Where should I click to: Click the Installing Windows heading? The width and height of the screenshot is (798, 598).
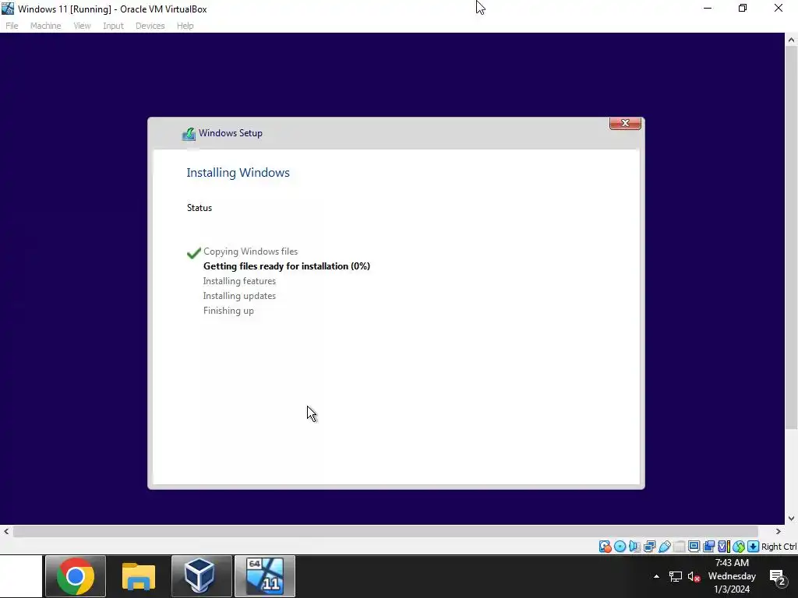tap(238, 173)
